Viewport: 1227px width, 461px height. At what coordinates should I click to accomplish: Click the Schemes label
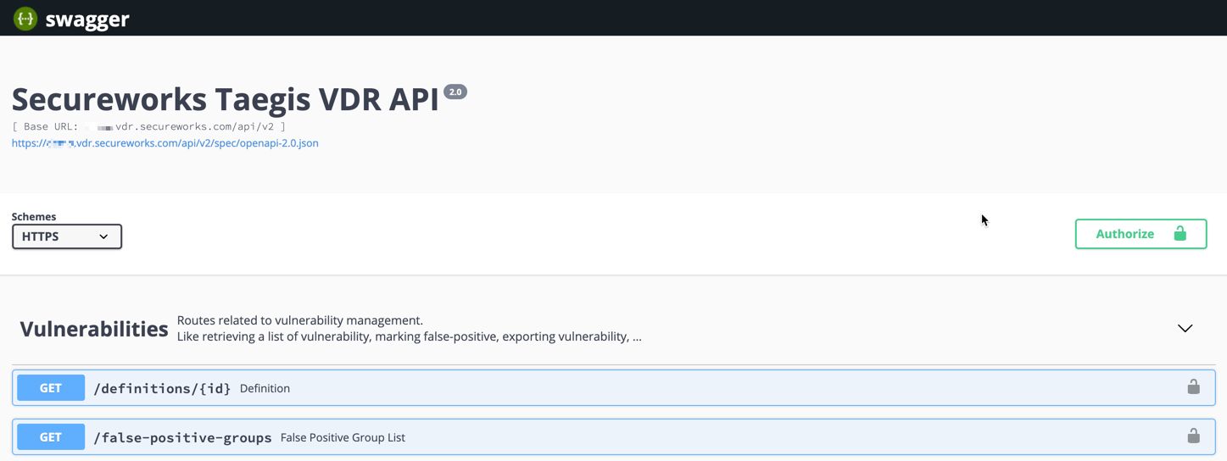34,217
